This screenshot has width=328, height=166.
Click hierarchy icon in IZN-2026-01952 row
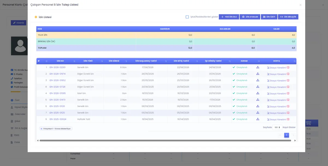point(257,80)
